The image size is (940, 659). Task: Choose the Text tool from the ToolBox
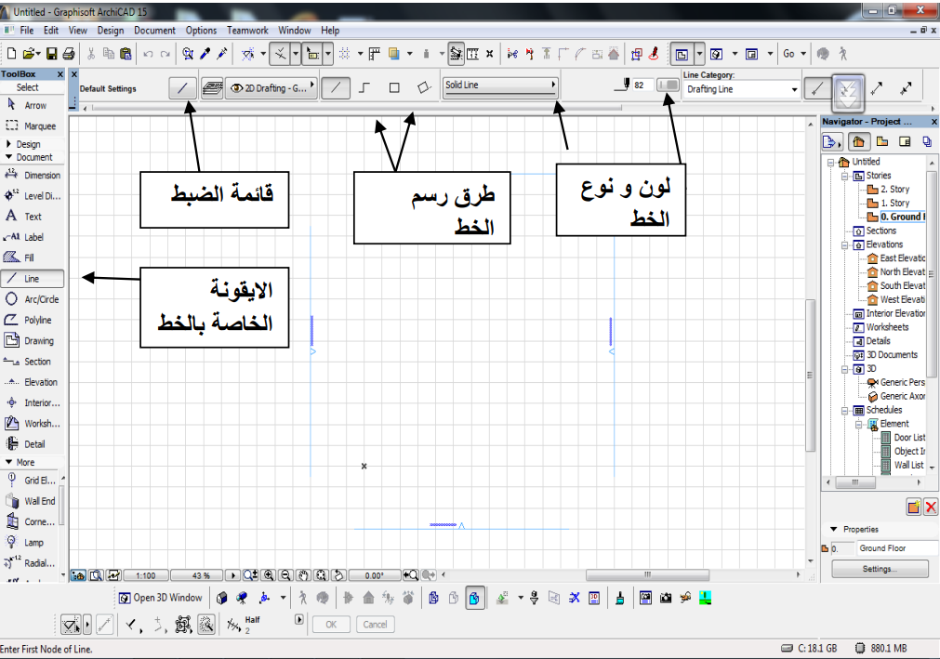33,216
